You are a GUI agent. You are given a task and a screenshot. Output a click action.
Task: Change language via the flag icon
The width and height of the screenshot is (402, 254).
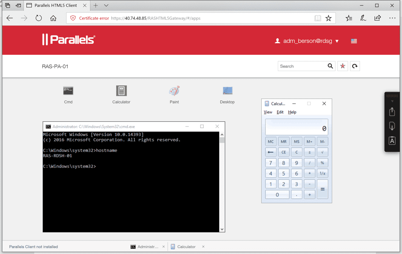[x=354, y=41]
